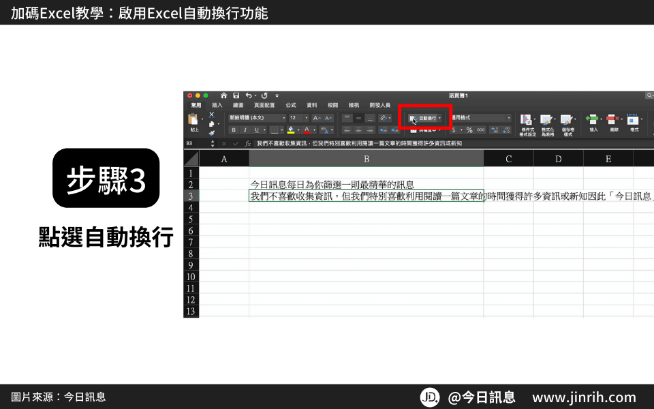The height and width of the screenshot is (409, 654).
Task: Decrease font size with the smaller A
Action: coord(328,118)
